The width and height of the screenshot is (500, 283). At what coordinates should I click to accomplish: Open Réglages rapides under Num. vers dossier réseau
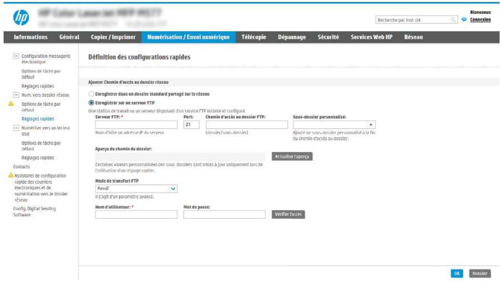(38, 119)
